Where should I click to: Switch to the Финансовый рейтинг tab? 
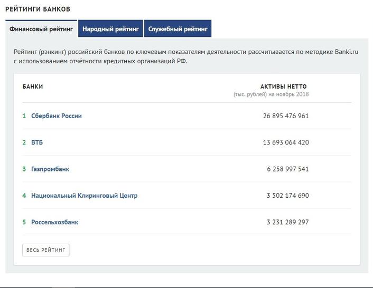[41, 28]
